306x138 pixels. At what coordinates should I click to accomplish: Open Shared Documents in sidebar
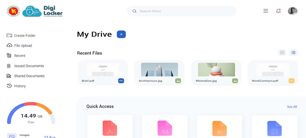pyautogui.click(x=29, y=76)
